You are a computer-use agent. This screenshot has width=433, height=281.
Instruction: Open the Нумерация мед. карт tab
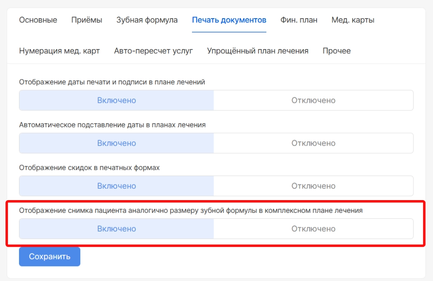click(x=59, y=51)
